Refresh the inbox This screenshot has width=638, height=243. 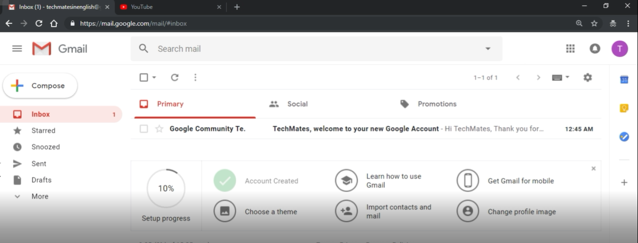tap(174, 77)
